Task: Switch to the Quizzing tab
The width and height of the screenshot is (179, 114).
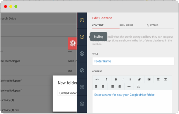Action: point(153,25)
